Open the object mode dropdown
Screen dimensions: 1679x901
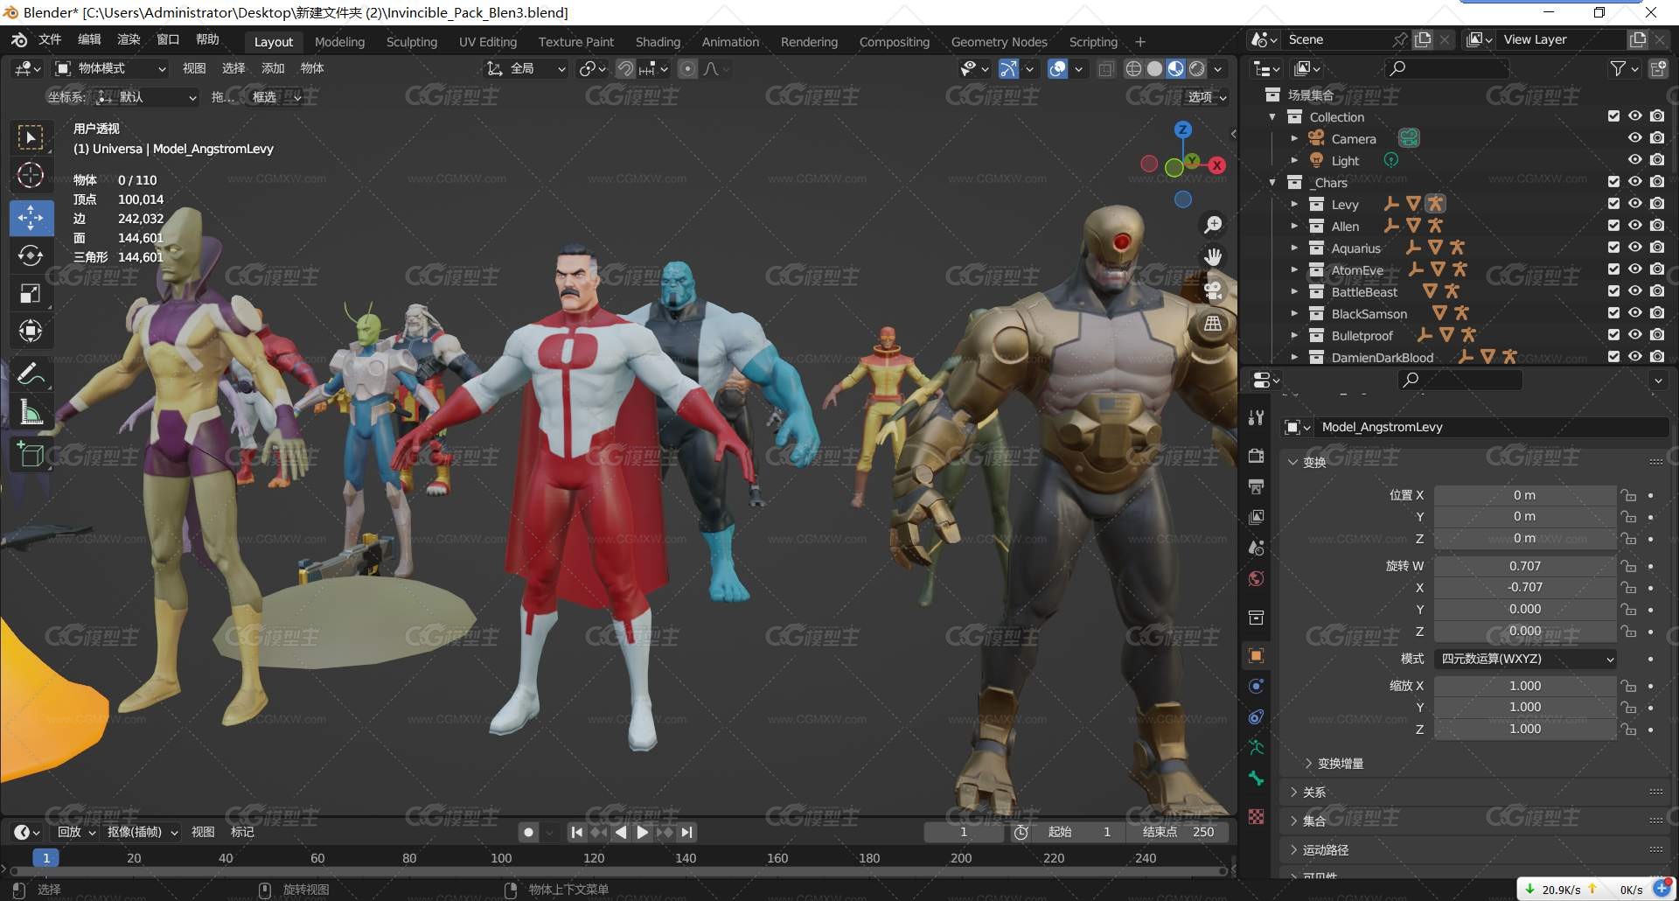coord(110,68)
